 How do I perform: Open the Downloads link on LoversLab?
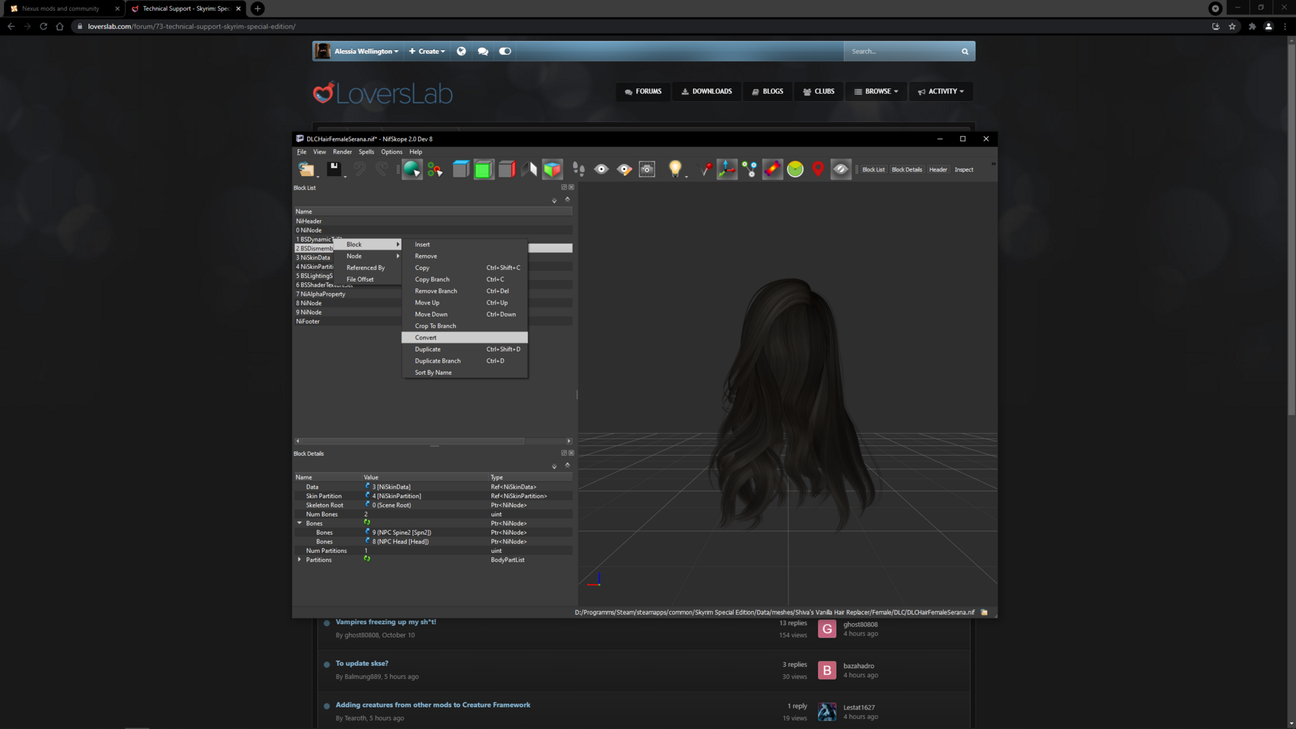tap(707, 92)
